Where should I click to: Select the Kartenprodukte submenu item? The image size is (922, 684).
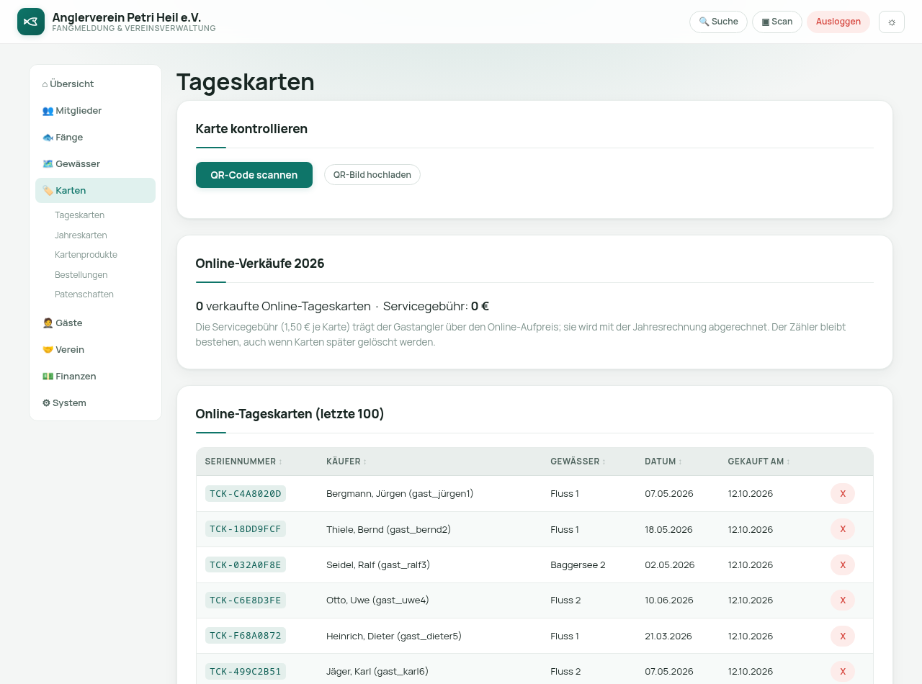[86, 255]
